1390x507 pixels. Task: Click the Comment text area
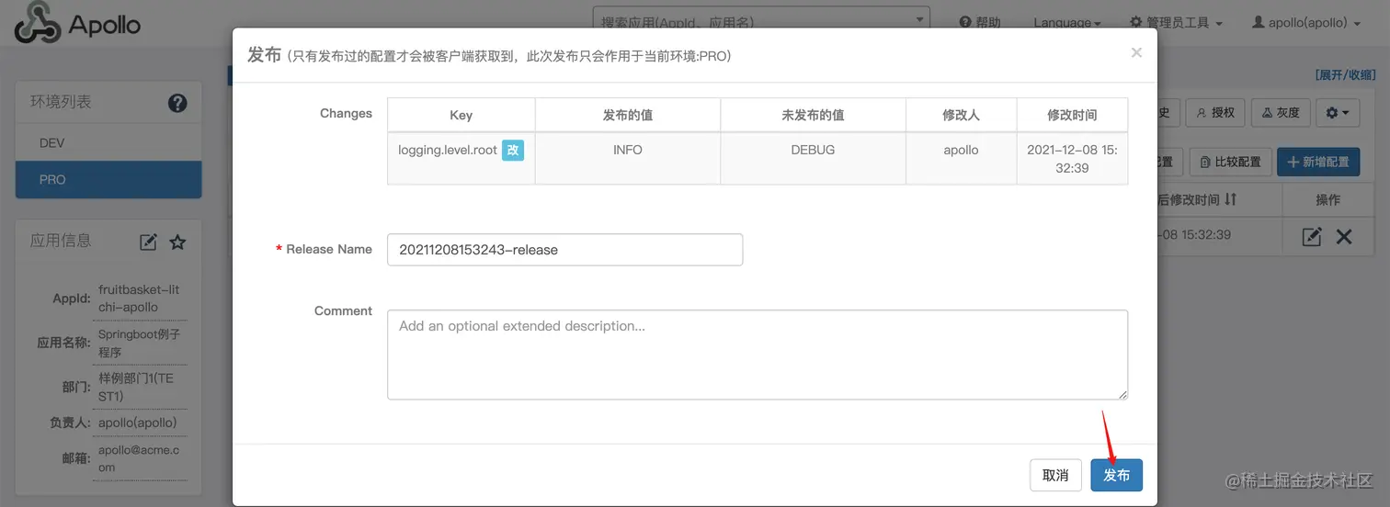tap(758, 355)
